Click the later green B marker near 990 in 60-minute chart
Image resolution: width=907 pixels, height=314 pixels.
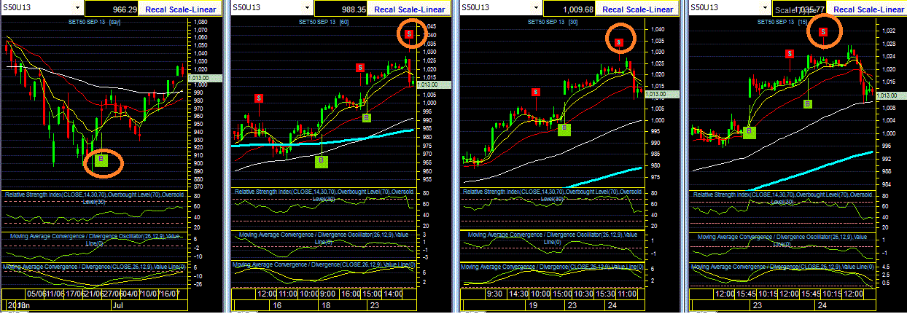pyautogui.click(x=367, y=117)
